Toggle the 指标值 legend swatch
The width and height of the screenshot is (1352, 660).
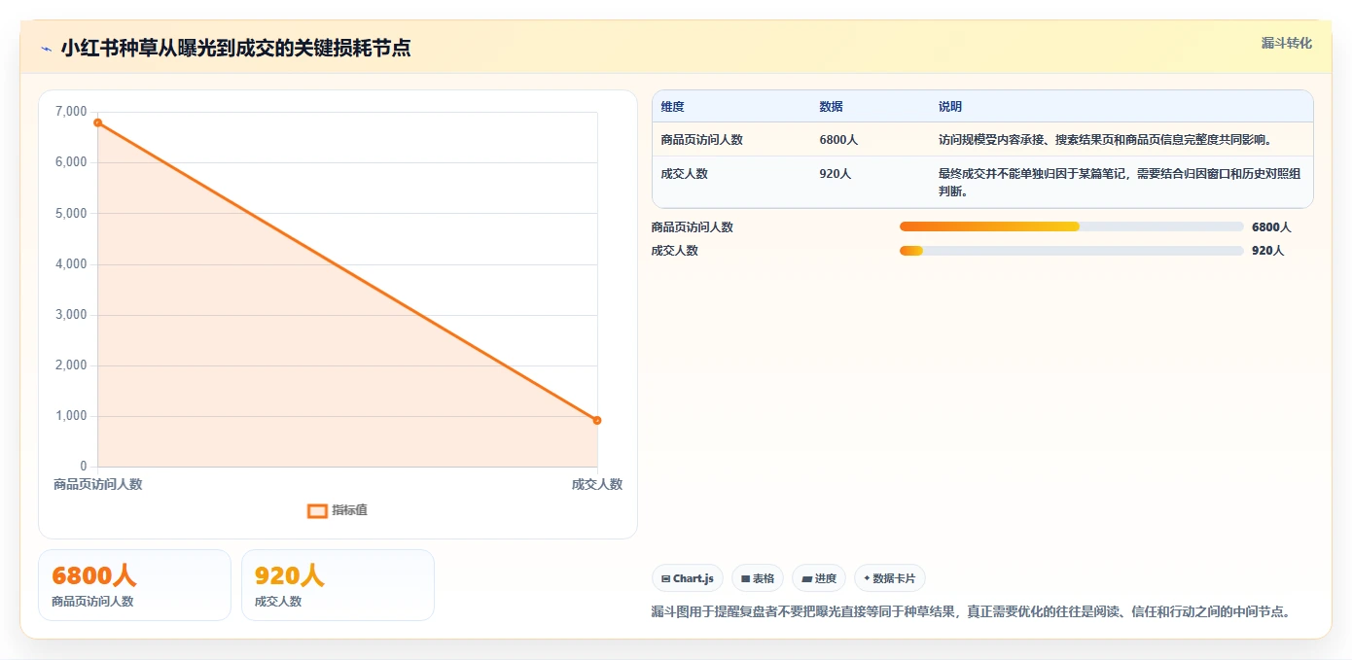click(317, 511)
